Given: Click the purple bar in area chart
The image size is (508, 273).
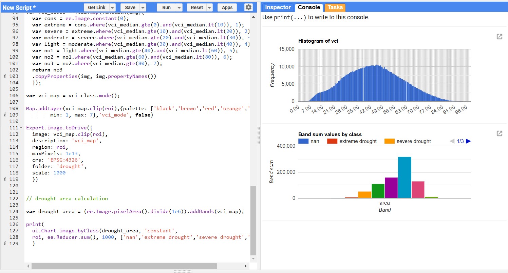Looking at the screenshot, I should pos(391,188).
